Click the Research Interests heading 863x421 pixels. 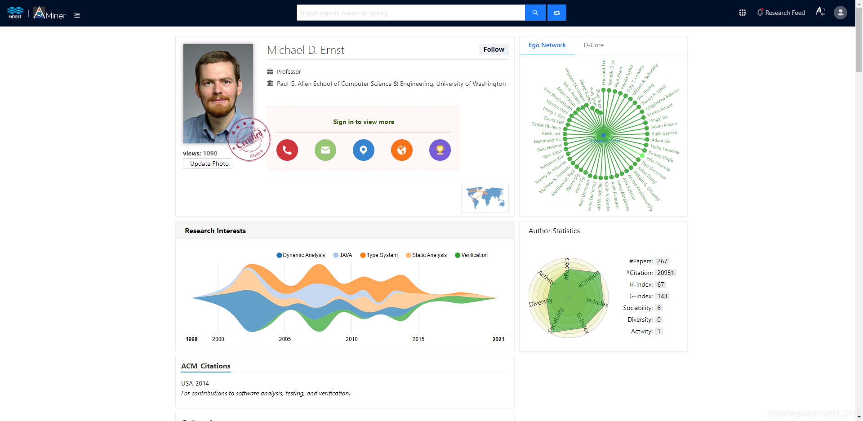(x=215, y=231)
